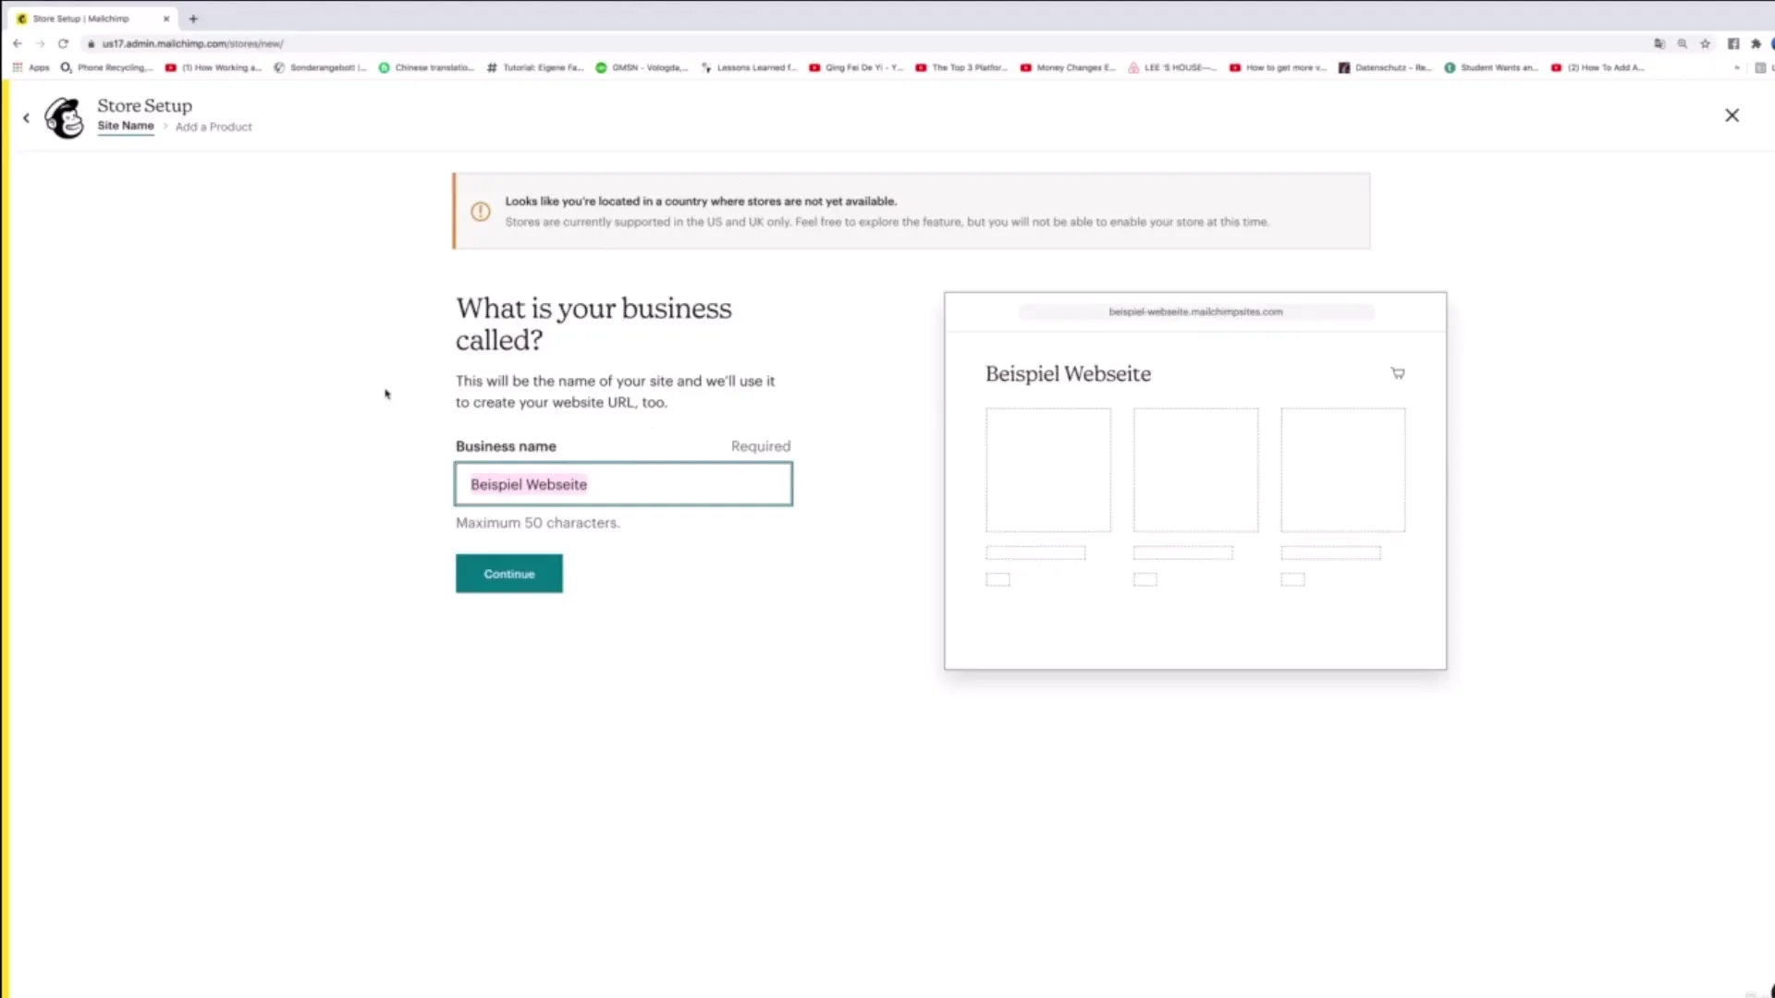The height and width of the screenshot is (998, 1775).
Task: Open The Top 3 Platfor... bookmark
Action: coord(962,67)
